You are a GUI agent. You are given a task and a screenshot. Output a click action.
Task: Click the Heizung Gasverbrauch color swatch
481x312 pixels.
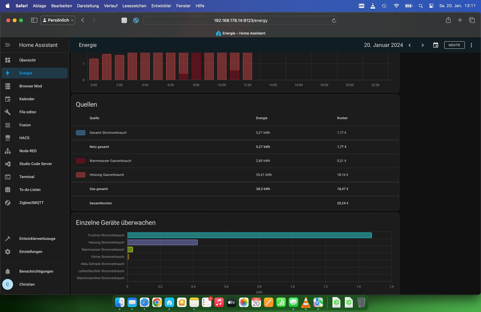[81, 175]
